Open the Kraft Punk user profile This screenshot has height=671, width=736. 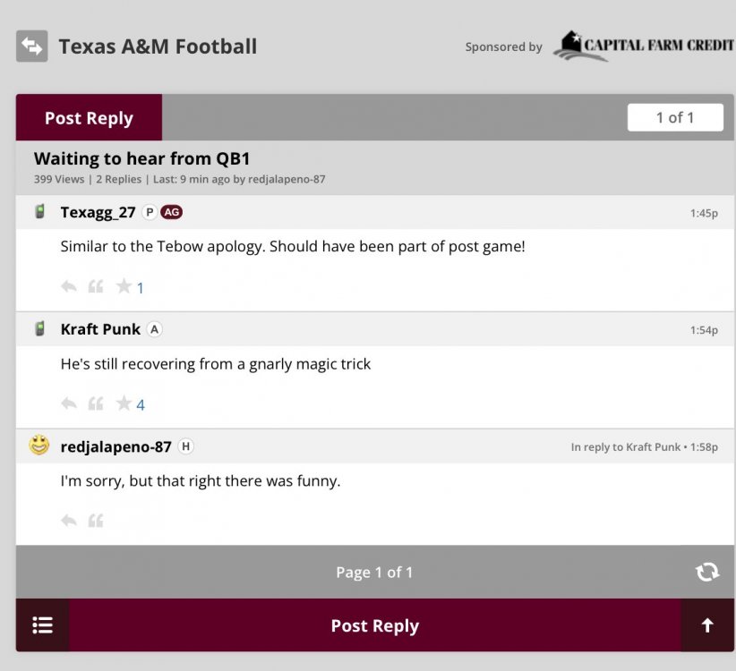(x=100, y=329)
